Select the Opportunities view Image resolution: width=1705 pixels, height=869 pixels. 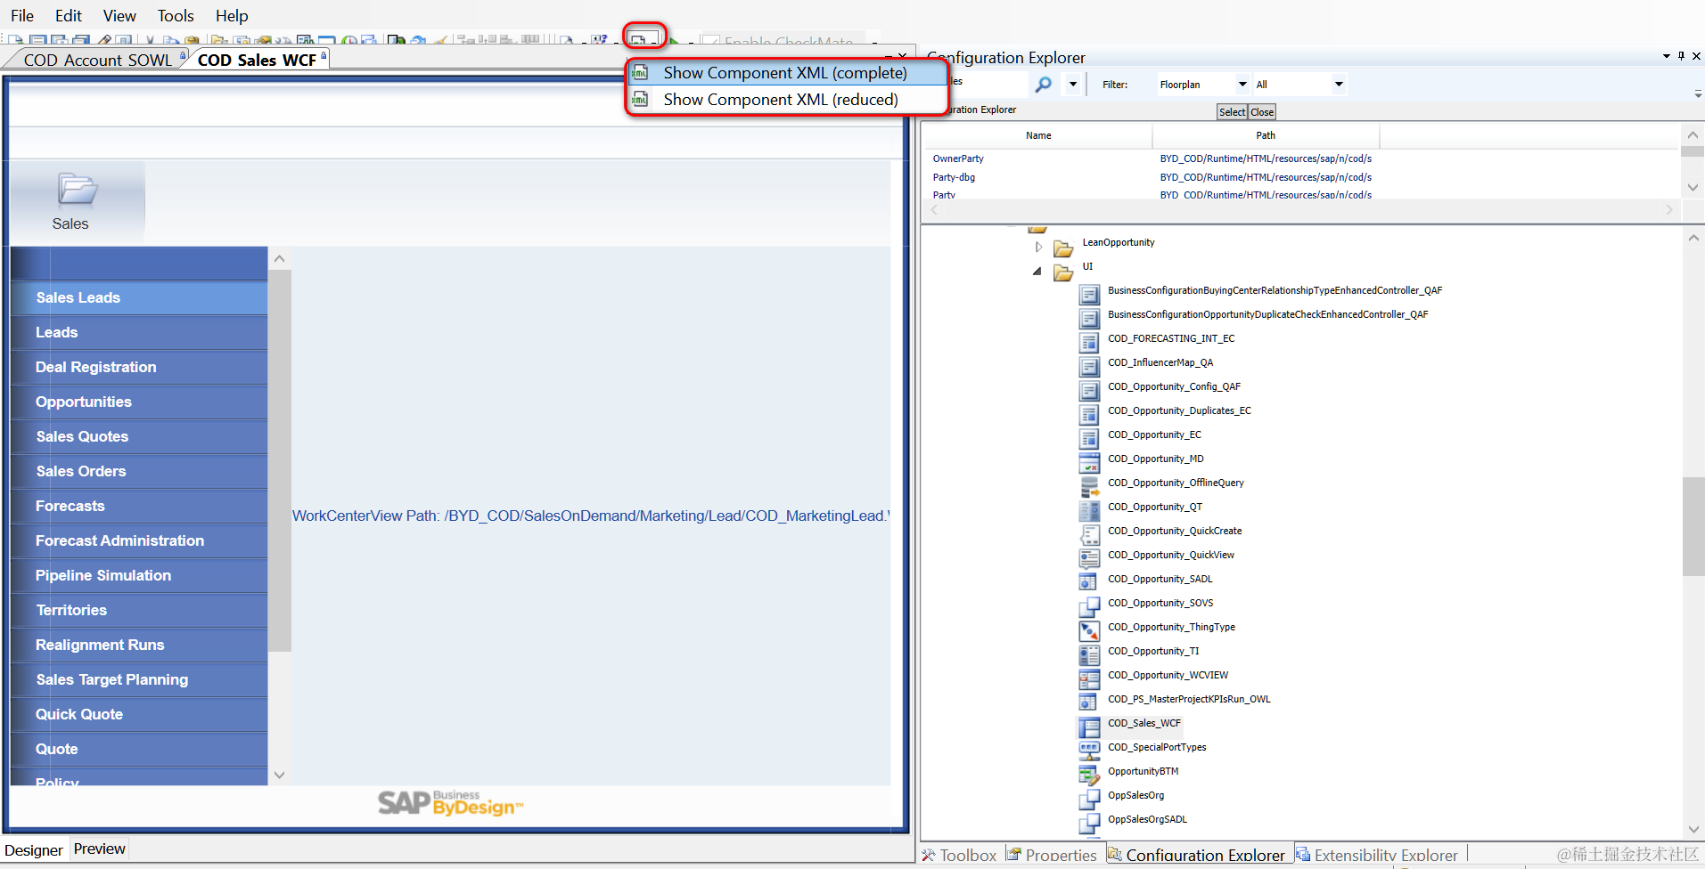pyautogui.click(x=139, y=402)
